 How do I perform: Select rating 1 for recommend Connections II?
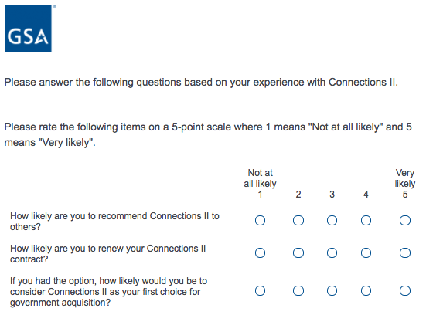[x=260, y=220]
